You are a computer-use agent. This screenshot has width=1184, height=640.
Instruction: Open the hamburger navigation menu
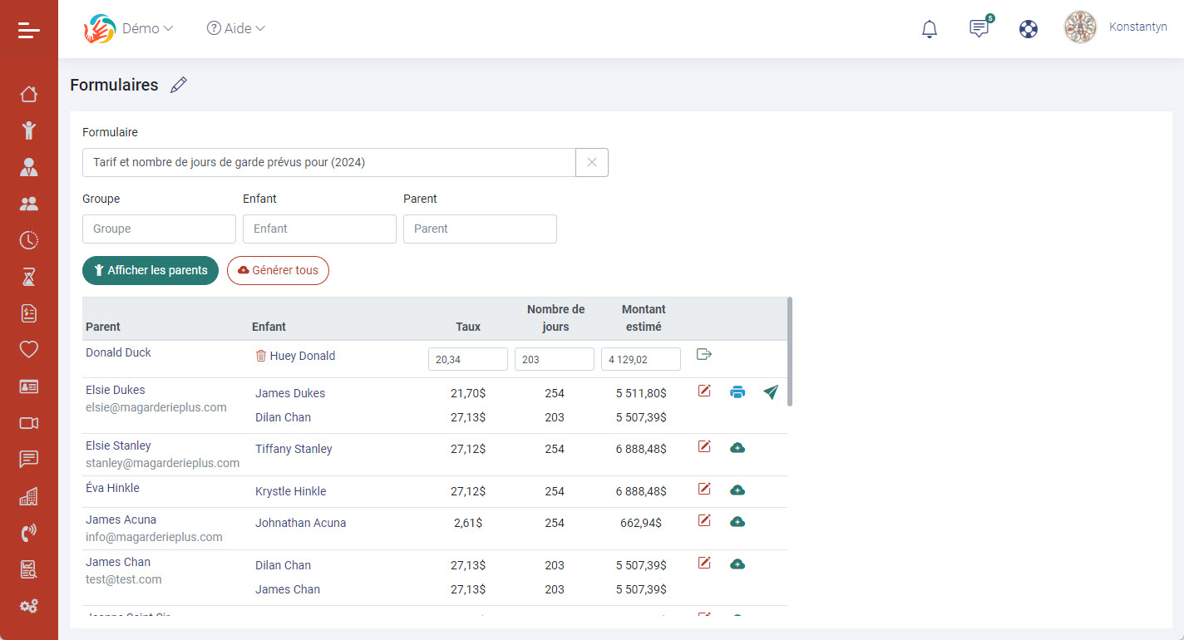tap(27, 29)
